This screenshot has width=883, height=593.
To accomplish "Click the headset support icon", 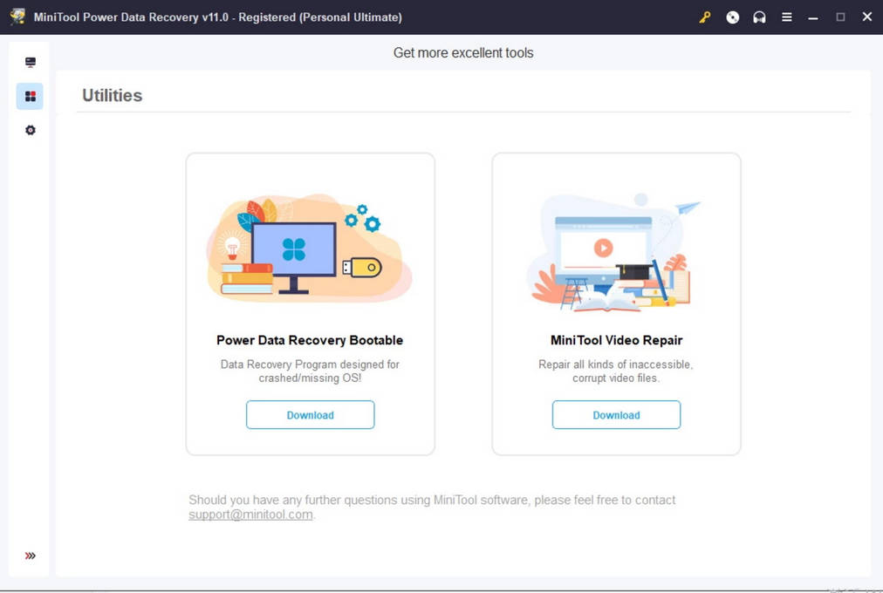I will click(759, 17).
